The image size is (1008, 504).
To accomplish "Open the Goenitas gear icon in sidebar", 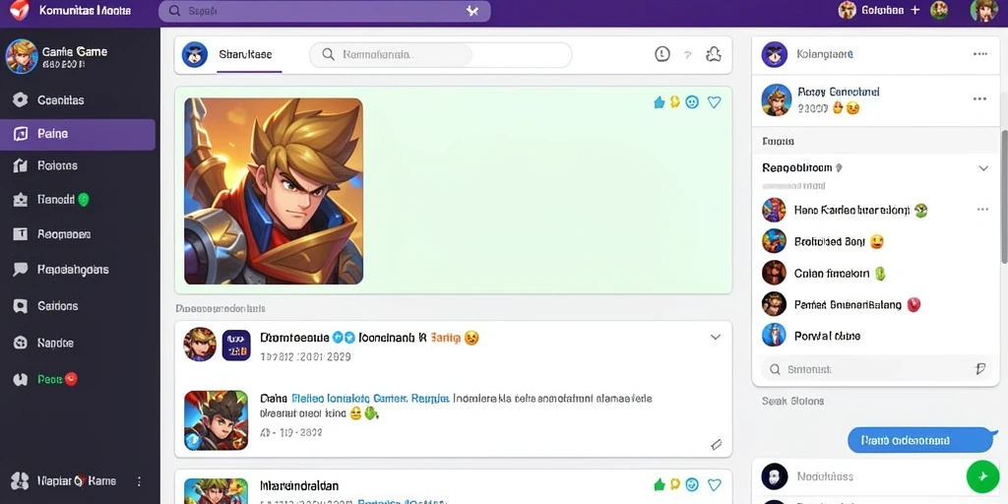I will point(21,99).
